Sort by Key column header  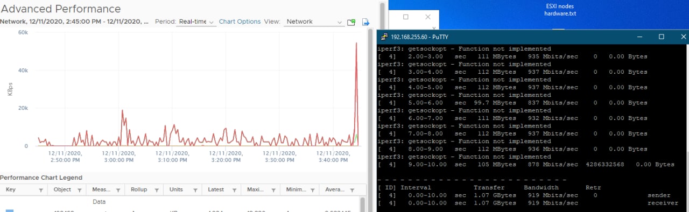click(x=11, y=190)
